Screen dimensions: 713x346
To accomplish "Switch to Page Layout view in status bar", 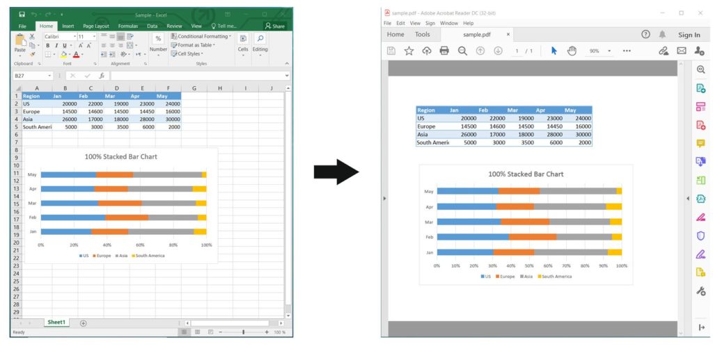I will point(197,332).
